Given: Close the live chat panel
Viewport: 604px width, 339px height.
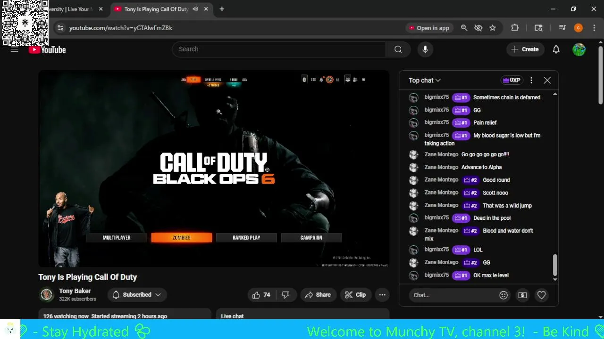Looking at the screenshot, I should [x=547, y=81].
